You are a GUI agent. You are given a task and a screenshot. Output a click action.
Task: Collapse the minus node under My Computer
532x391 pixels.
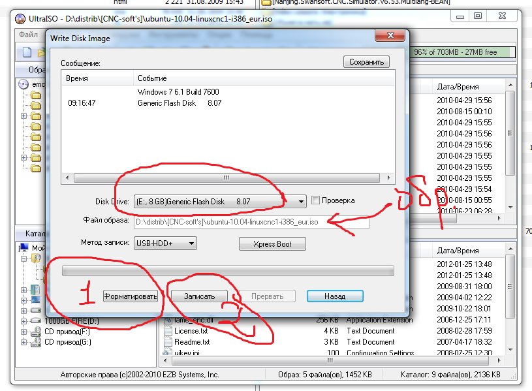point(23,258)
